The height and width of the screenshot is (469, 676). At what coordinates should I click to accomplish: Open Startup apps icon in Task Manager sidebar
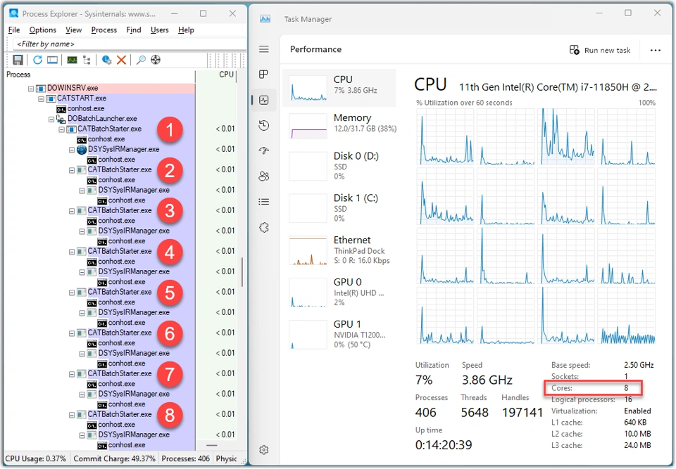[x=264, y=150]
